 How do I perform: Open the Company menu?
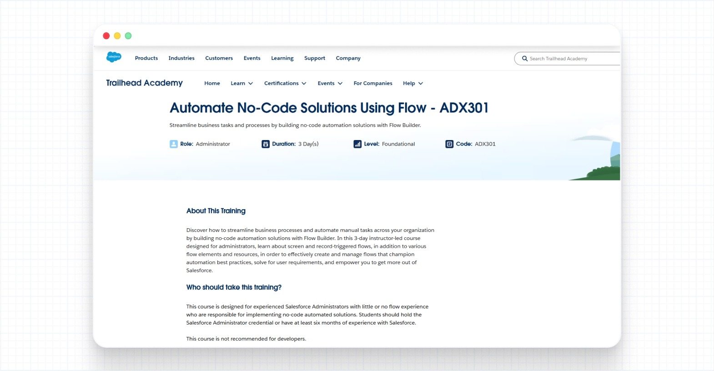(x=348, y=58)
